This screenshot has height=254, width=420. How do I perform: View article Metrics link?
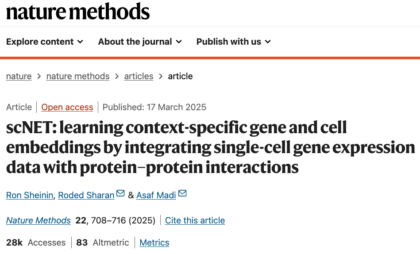tap(154, 243)
